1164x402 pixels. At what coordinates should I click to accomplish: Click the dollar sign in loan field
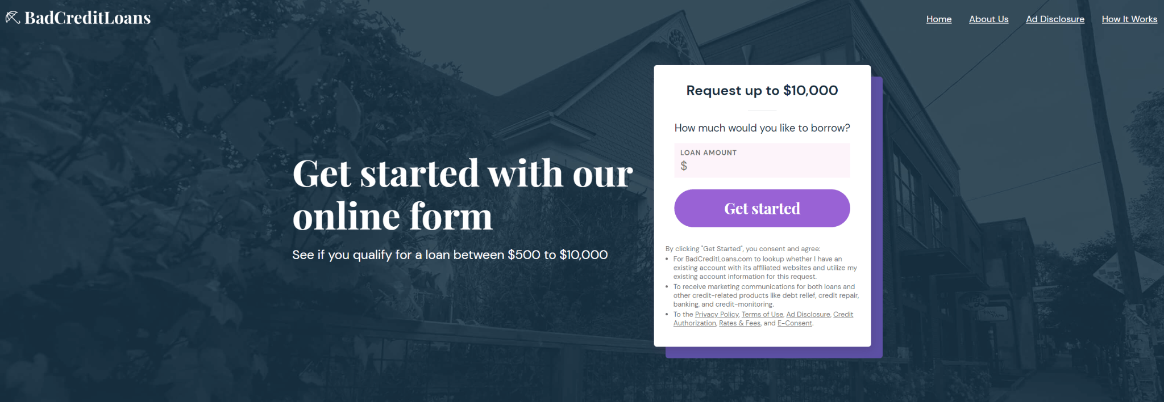coord(684,166)
